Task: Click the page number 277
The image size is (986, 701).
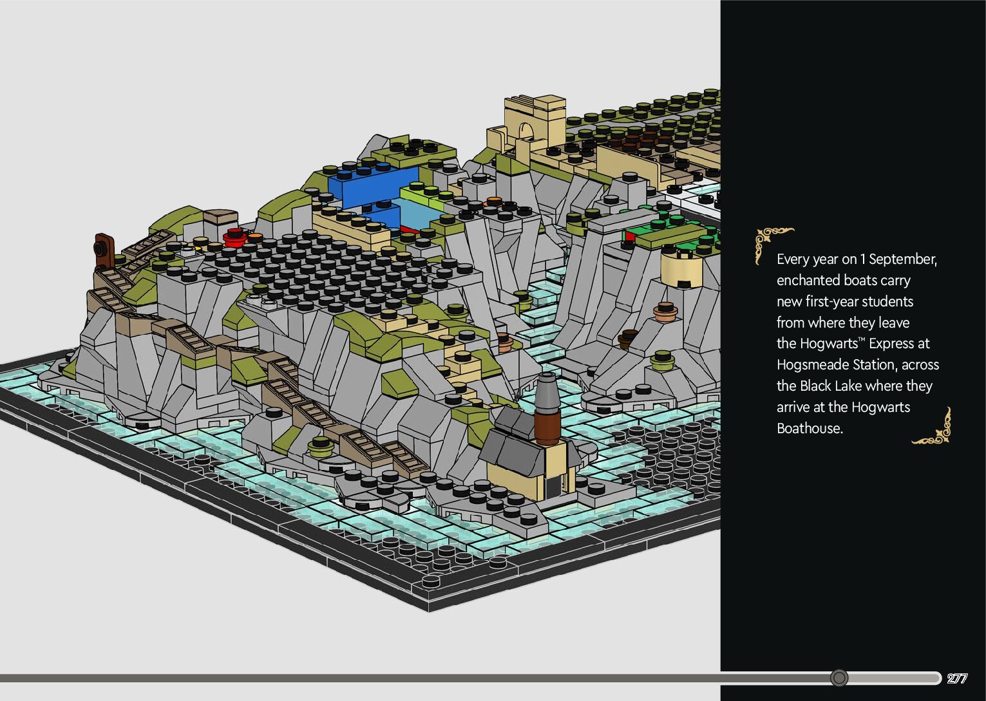Action: click(x=957, y=678)
